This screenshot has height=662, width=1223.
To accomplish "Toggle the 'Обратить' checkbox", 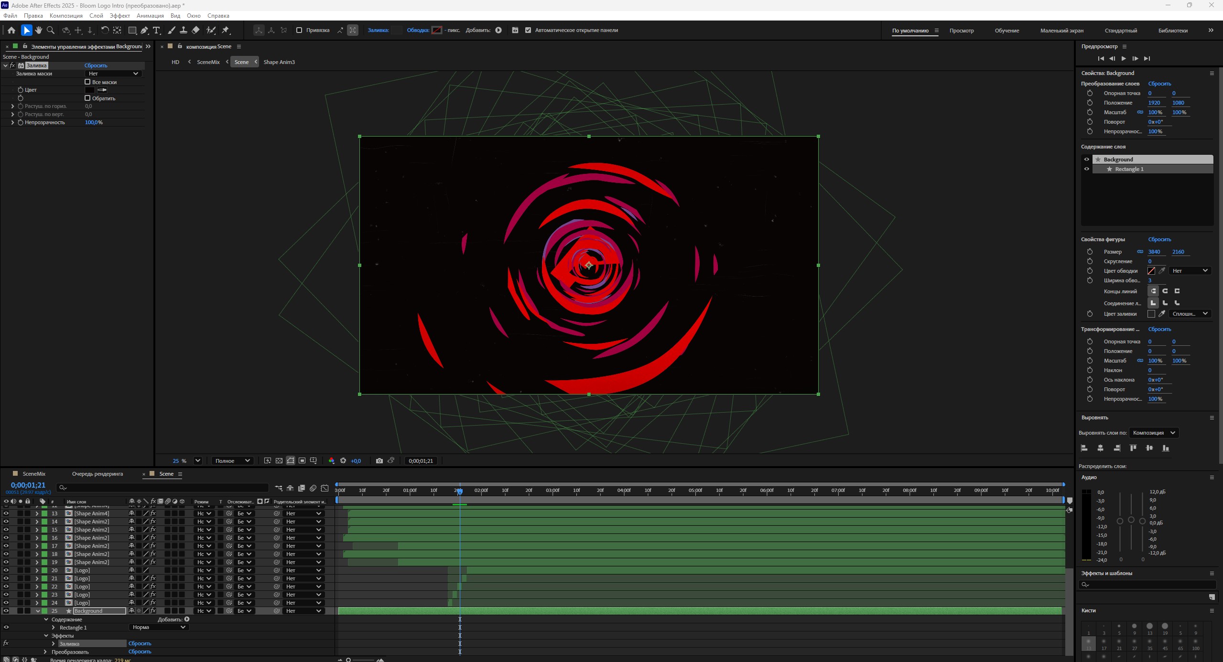I will [87, 98].
